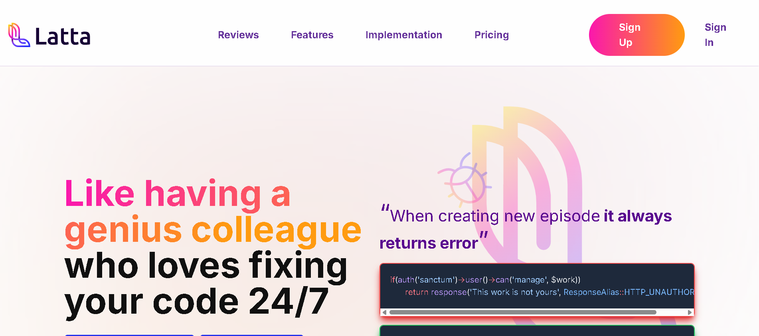This screenshot has height=336, width=759.
Task: Click the 'returns error' bold quote text
Action: [429, 243]
